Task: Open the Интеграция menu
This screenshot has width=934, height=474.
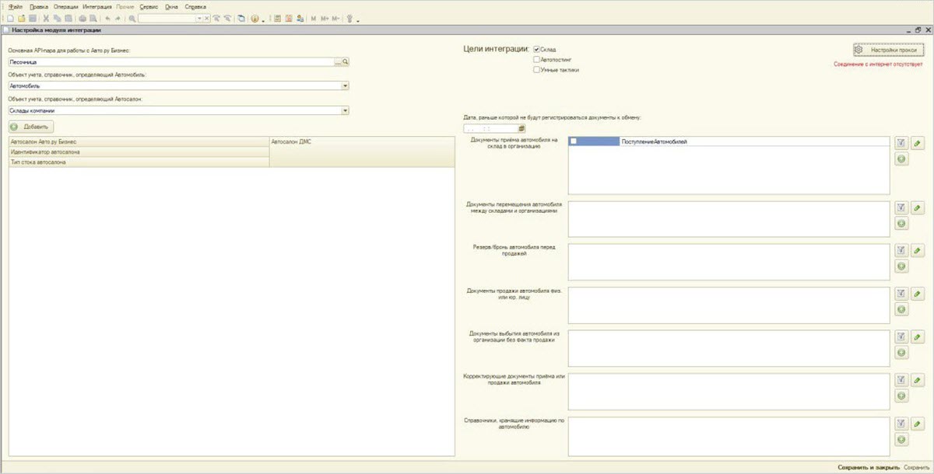Action: [97, 6]
